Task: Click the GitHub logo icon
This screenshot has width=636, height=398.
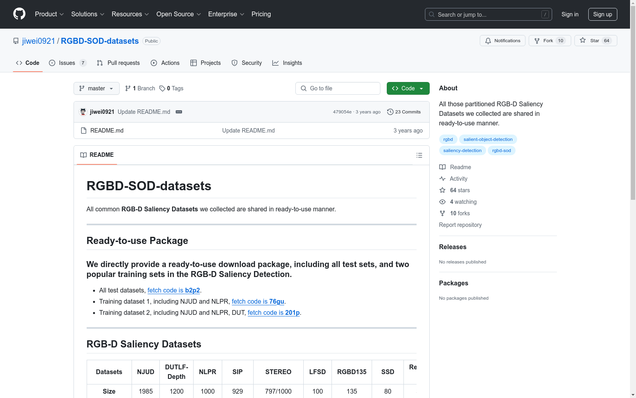Action: pyautogui.click(x=19, y=14)
